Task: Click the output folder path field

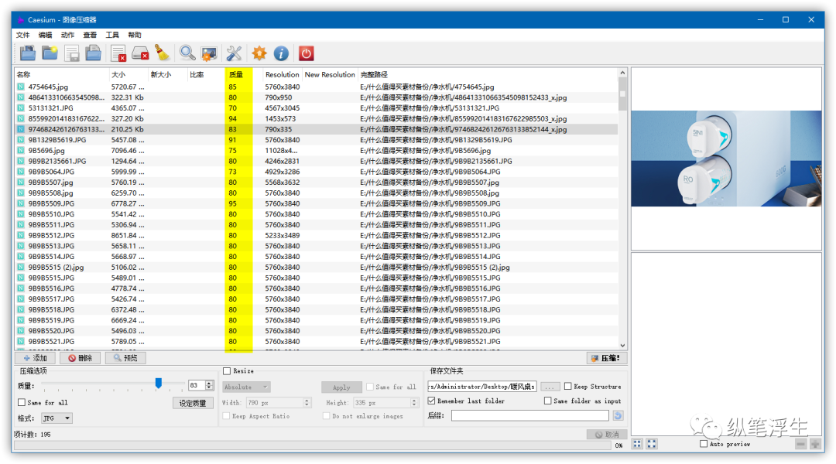Action: [482, 387]
